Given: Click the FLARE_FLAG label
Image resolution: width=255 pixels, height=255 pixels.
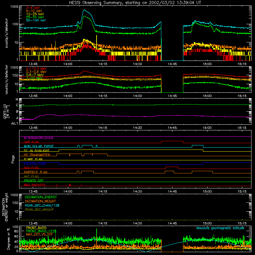Looking at the screenshot, I should pyautogui.click(x=33, y=159).
